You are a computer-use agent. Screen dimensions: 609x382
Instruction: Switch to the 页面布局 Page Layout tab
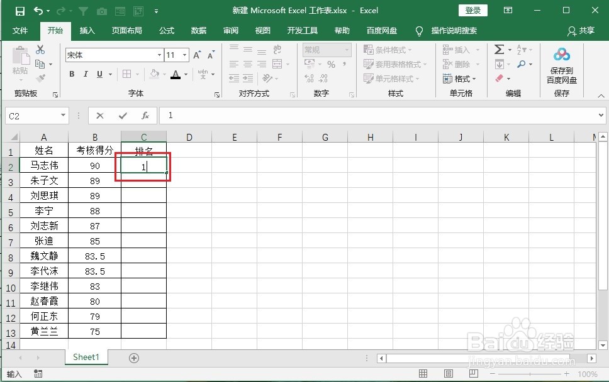tap(126, 31)
